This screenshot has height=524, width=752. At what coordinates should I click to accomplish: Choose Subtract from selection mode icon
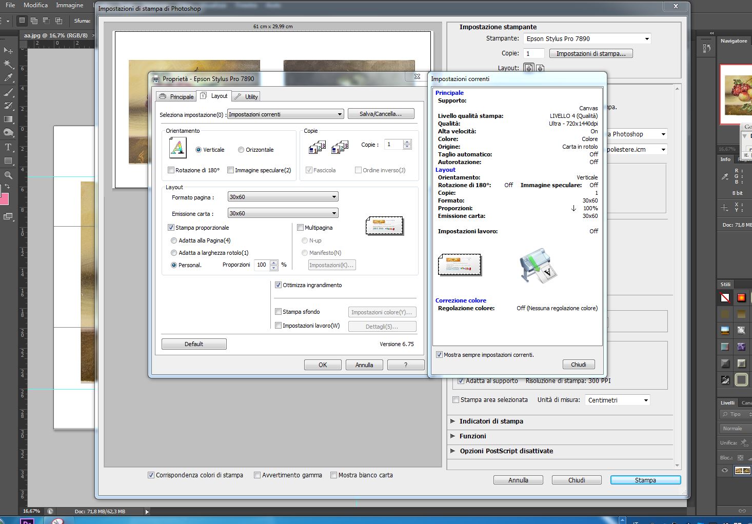46,21
